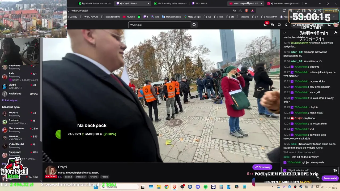This screenshot has height=191, width=340.
Task: Open a new browser tab
Action: coord(306,3)
